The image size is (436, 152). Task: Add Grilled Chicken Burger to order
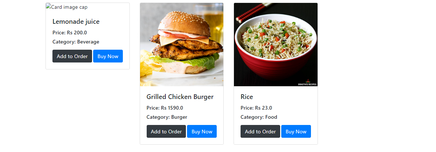tap(166, 132)
